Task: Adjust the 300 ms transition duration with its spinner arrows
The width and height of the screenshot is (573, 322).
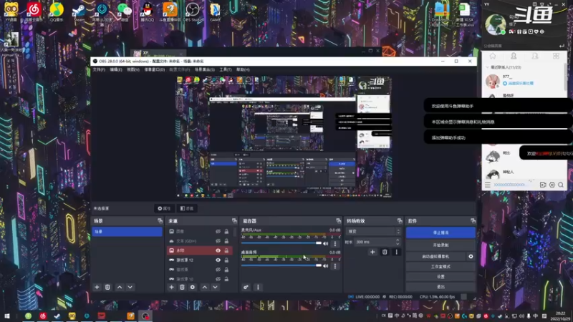Action: click(398, 242)
